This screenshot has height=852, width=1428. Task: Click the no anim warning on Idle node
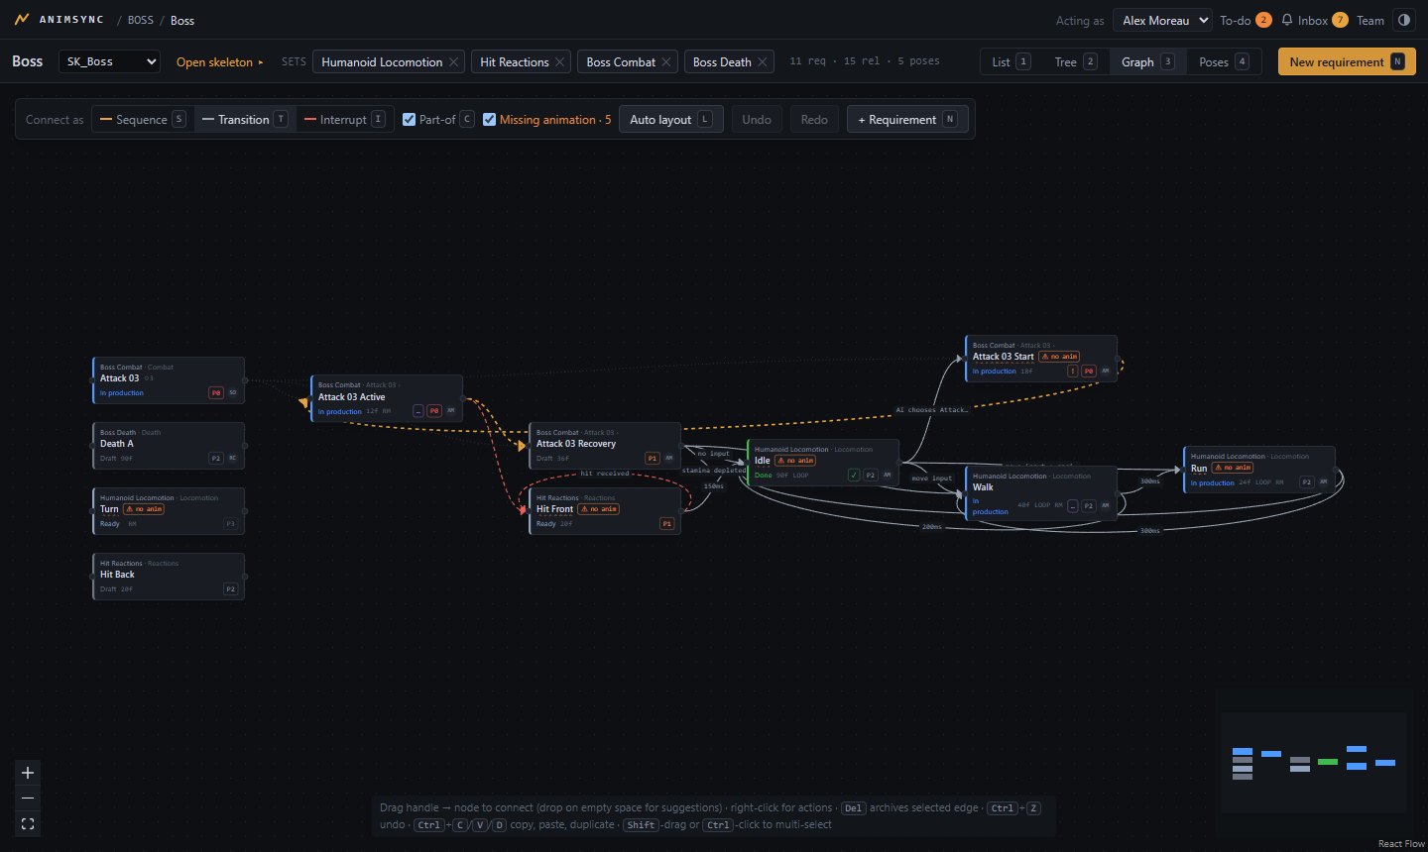point(795,461)
